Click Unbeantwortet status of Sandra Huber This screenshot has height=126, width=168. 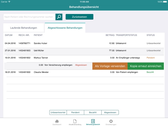[x=154, y=43]
